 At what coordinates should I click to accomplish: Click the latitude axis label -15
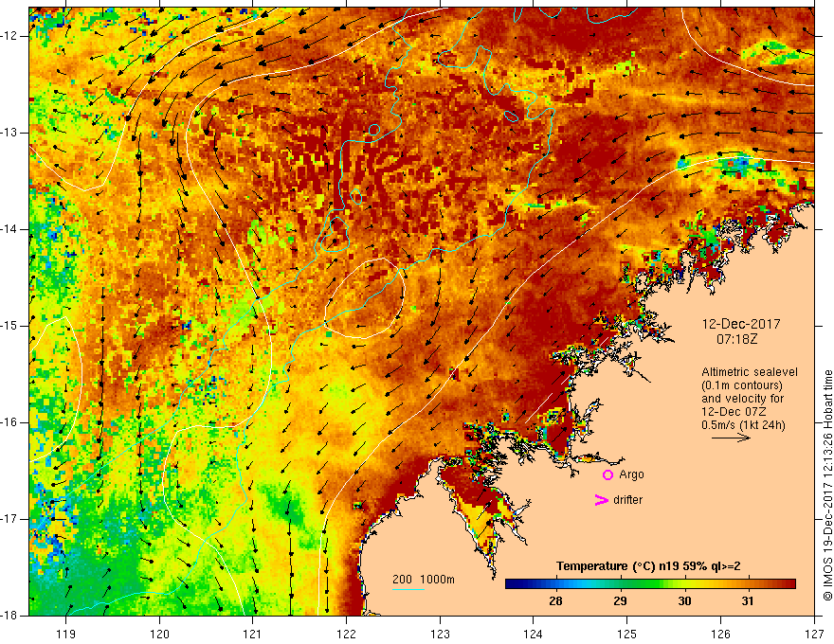[9, 326]
